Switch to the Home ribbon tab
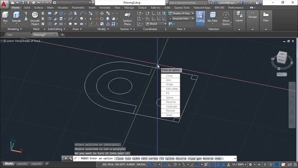298x168 pixels. point(15,7)
